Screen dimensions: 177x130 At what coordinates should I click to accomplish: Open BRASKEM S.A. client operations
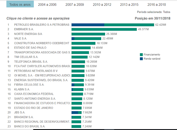pos(24,117)
